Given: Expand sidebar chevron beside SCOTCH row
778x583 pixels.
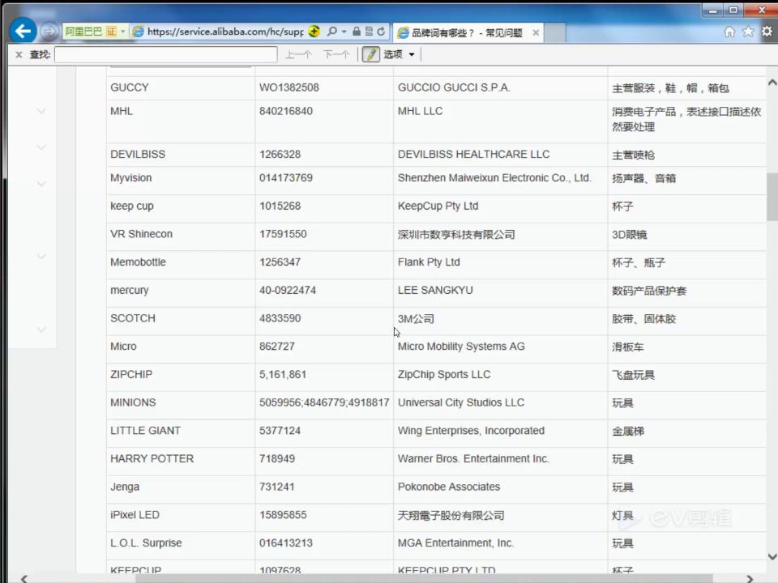Looking at the screenshot, I should (x=41, y=330).
